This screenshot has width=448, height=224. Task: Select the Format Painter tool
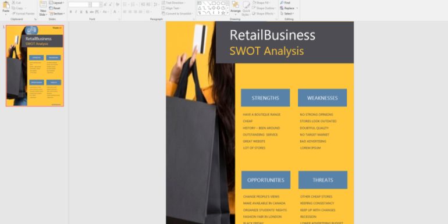pos(23,13)
